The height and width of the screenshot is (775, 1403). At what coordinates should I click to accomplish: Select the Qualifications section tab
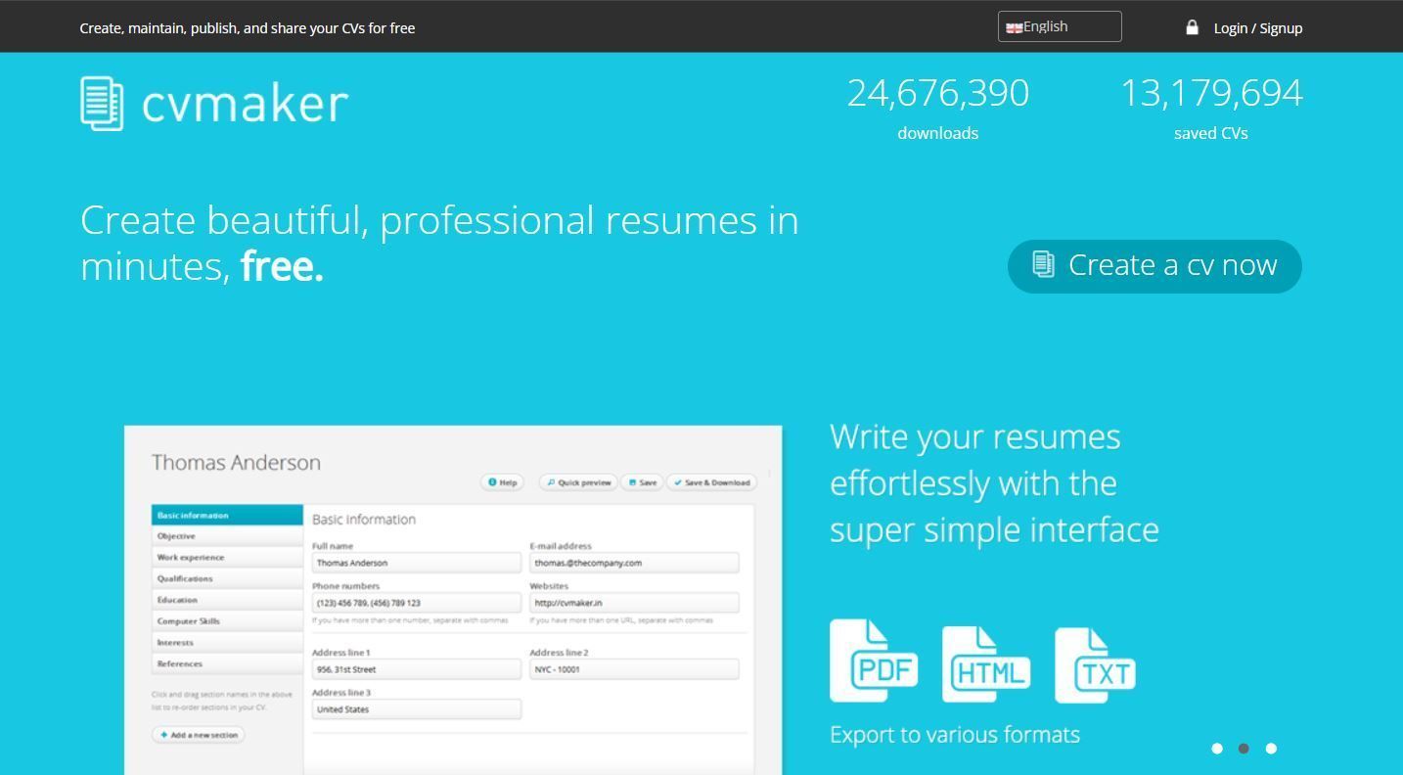click(227, 579)
